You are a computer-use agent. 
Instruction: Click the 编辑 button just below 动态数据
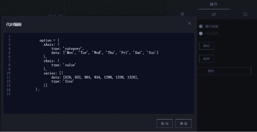point(206,46)
